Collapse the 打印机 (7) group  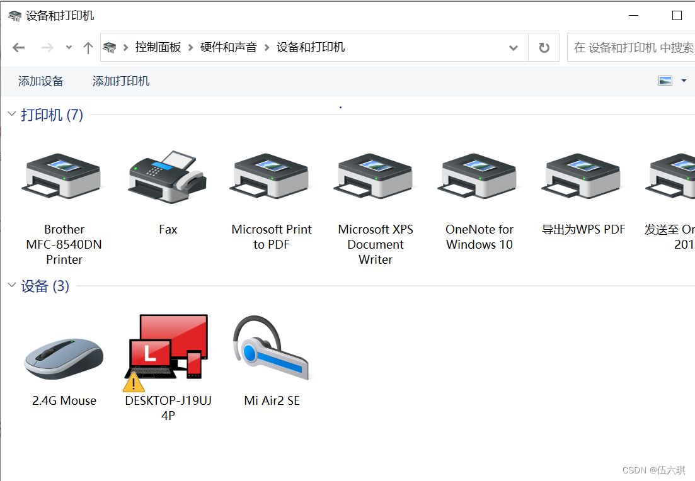point(12,114)
